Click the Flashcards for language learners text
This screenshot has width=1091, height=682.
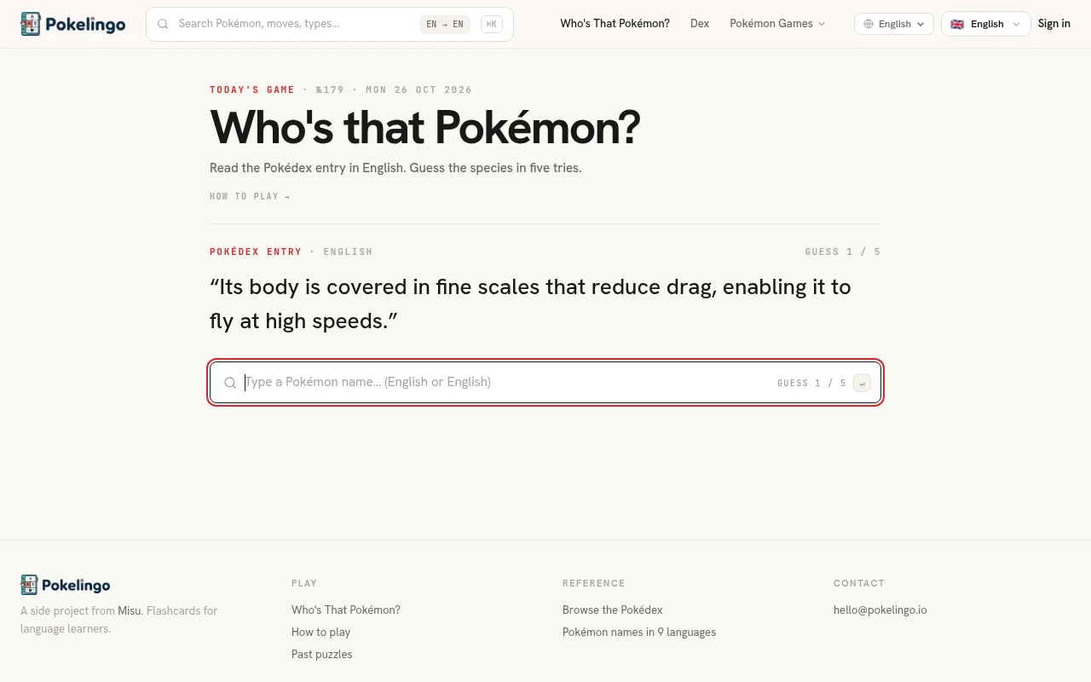[119, 620]
